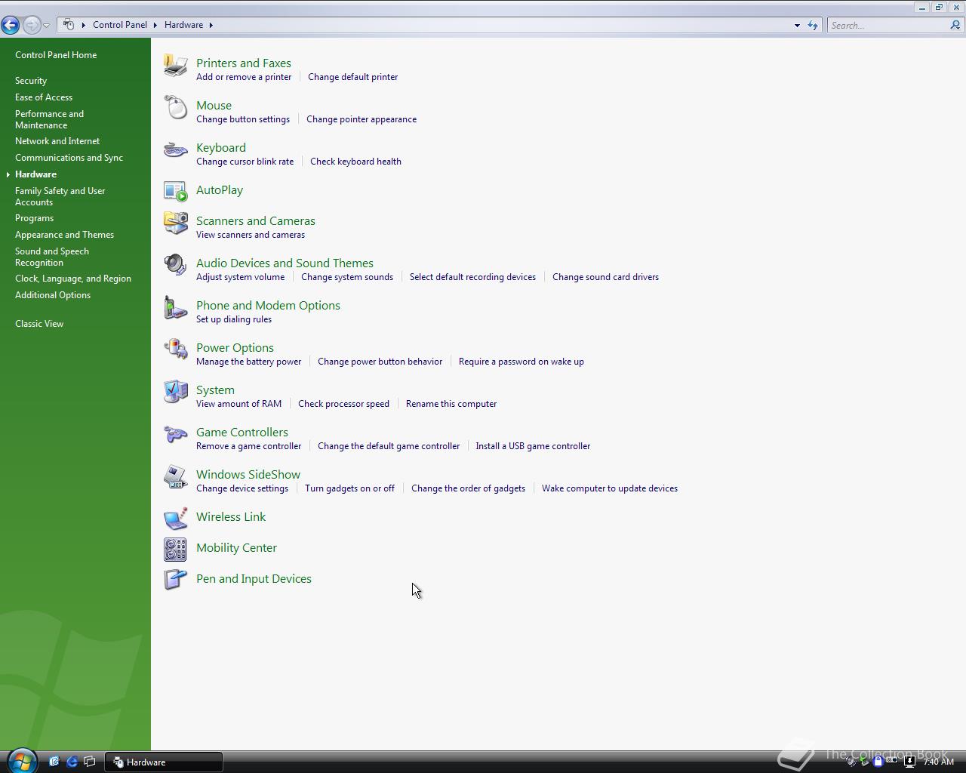
Task: Expand the Control Panel breadcrumb arrow
Action: (155, 25)
